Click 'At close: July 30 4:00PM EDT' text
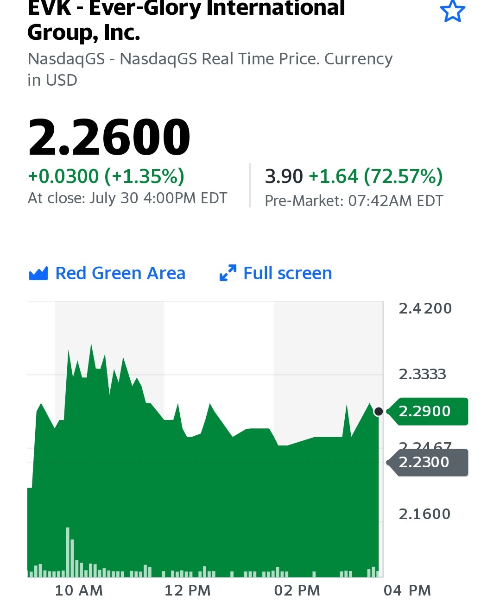 (127, 198)
